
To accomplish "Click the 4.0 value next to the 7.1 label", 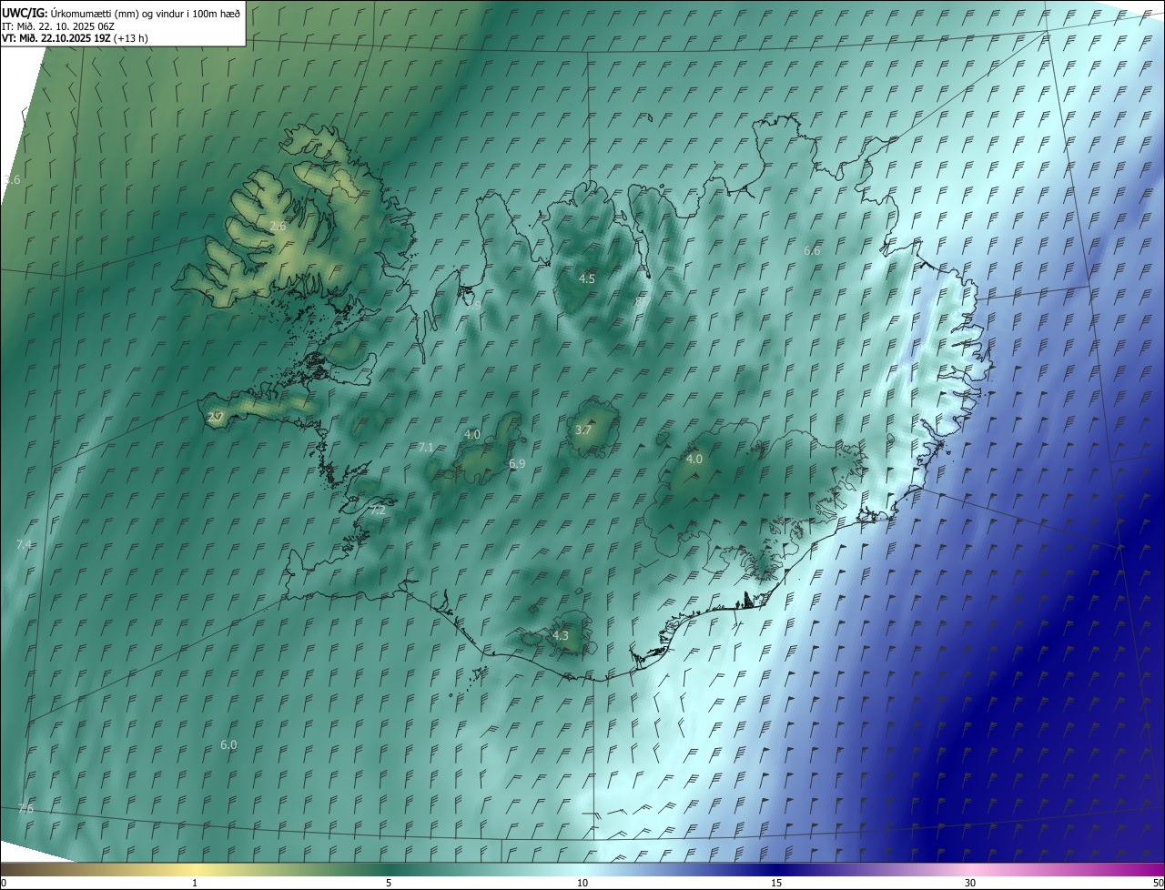I will (471, 435).
